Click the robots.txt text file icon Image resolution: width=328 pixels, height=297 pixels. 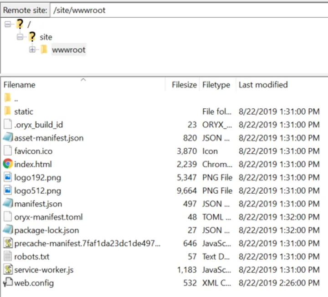click(8, 256)
